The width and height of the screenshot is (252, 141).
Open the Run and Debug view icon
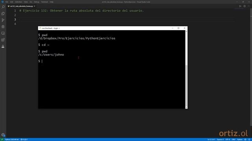pos(3,27)
